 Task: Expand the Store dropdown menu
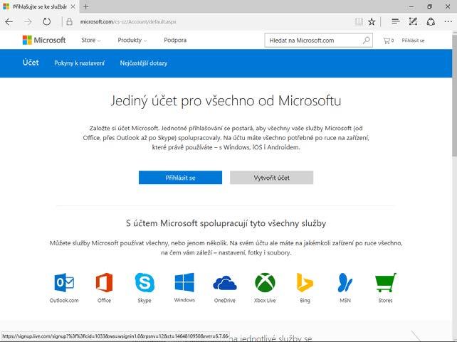91,40
